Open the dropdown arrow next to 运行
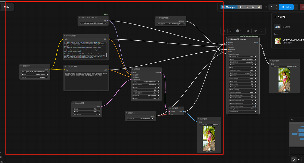This screenshot has height=163, width=304. (x=296, y=7)
